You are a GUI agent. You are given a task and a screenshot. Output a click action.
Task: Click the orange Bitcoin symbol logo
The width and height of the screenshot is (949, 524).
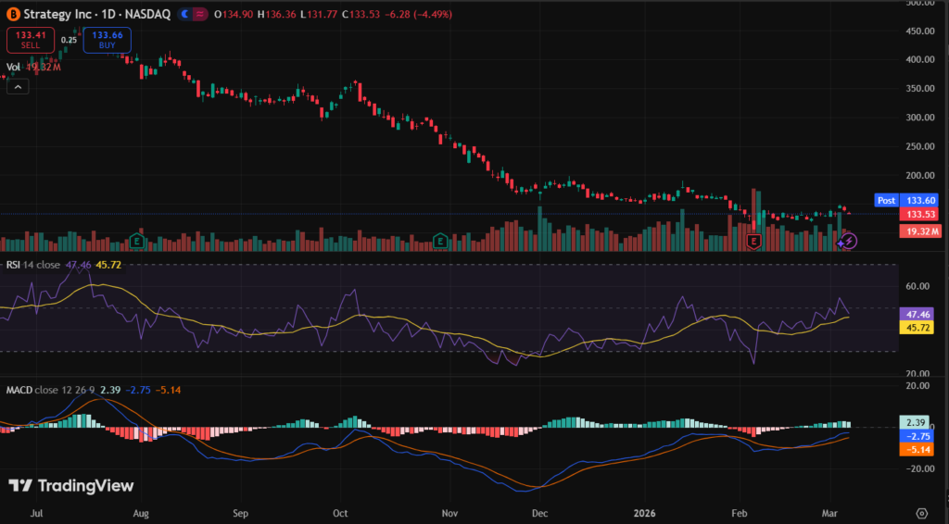(x=14, y=15)
